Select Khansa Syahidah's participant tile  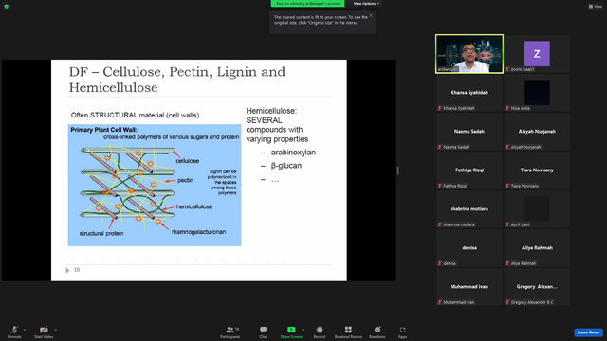point(469,93)
